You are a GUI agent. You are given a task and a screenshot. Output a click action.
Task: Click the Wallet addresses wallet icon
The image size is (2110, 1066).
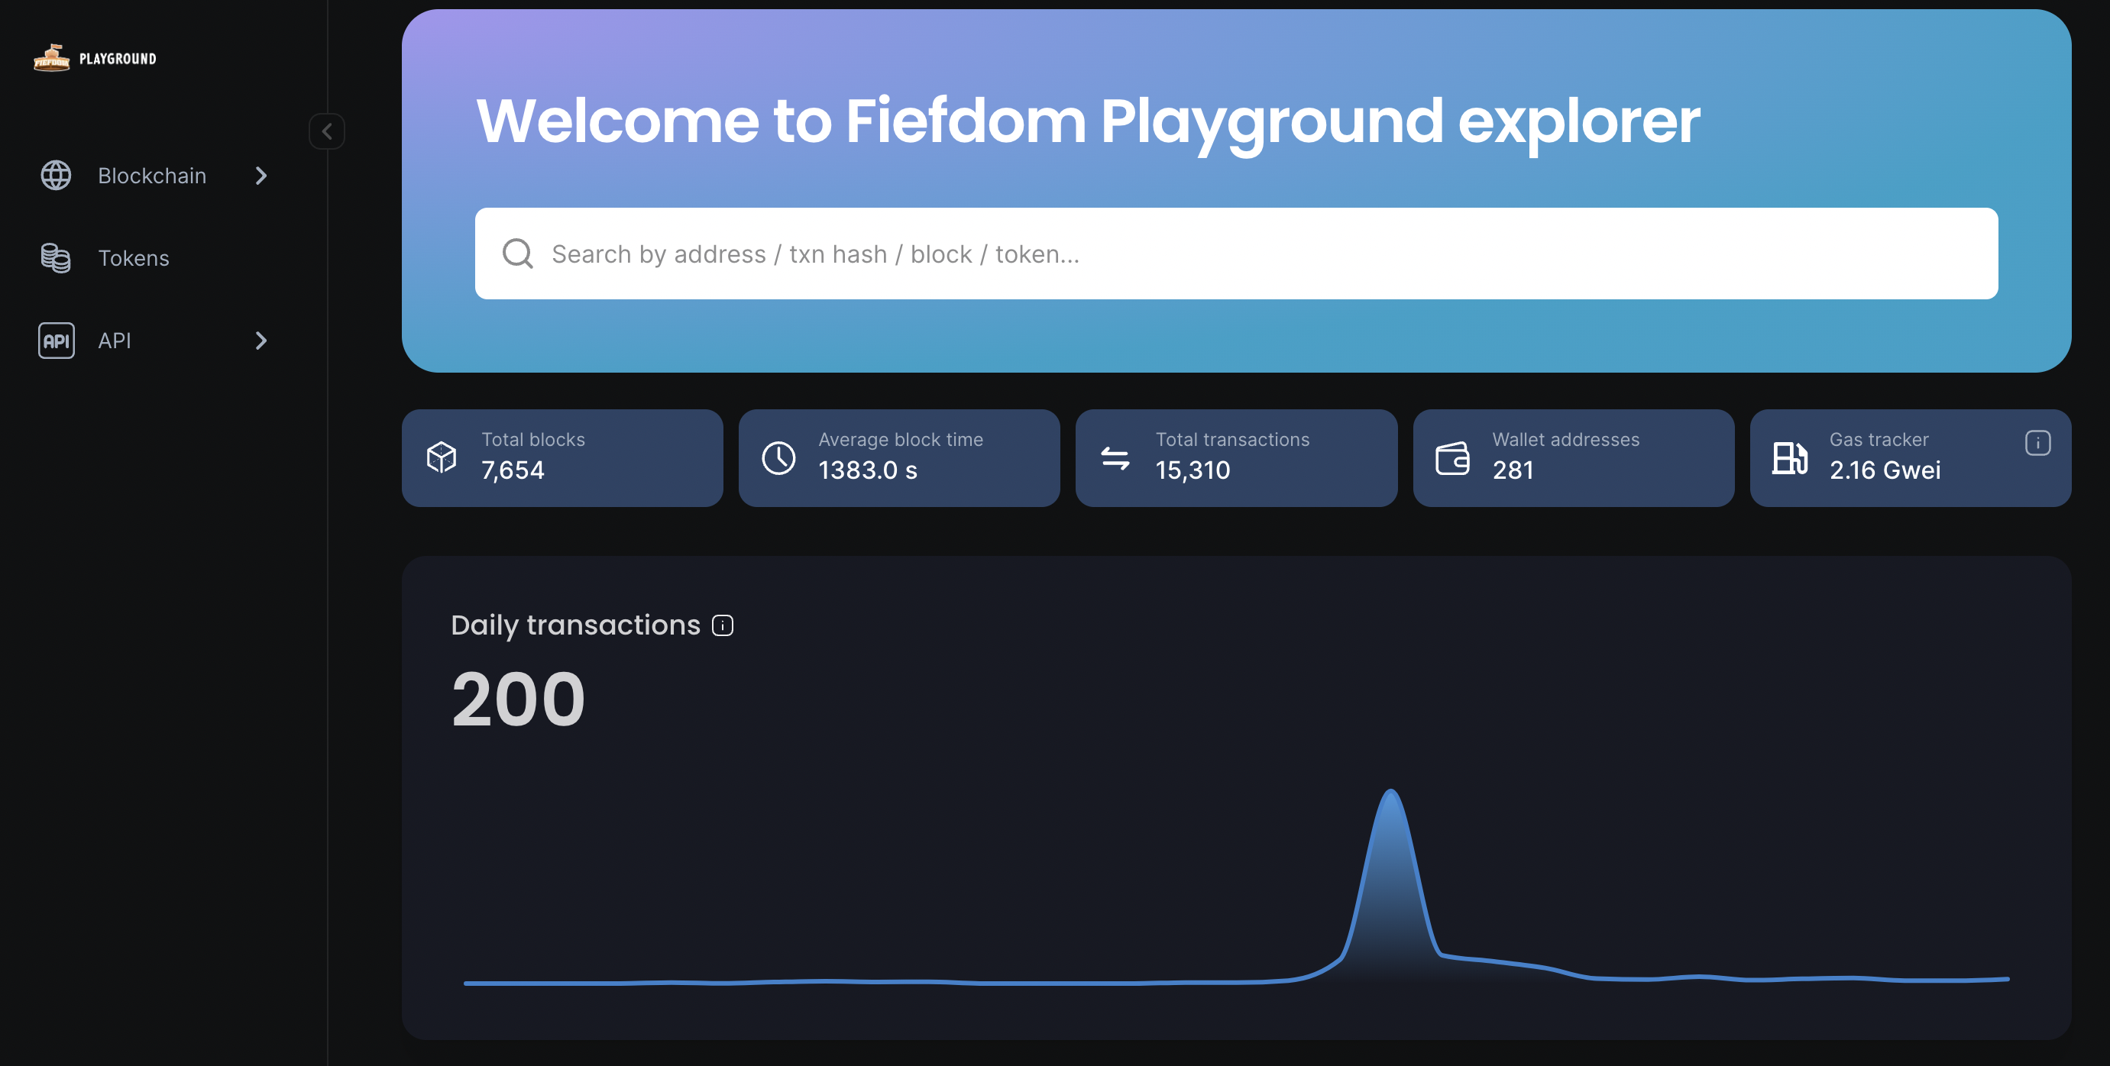coord(1452,457)
